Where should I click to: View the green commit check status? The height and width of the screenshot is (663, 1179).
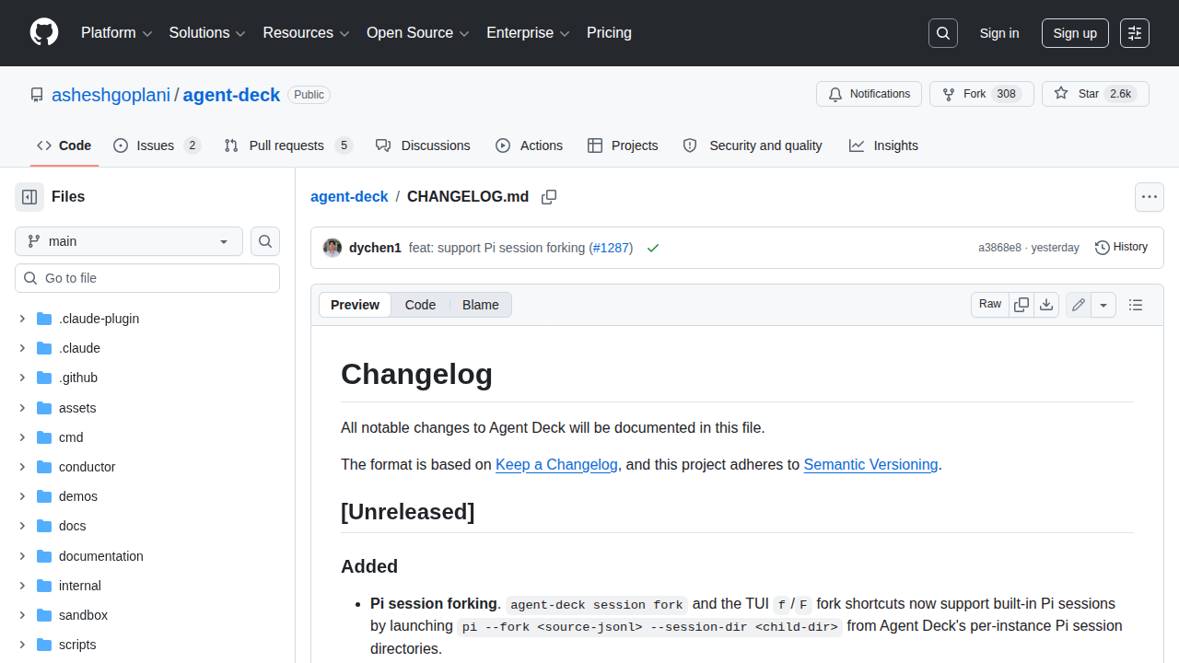coord(653,248)
